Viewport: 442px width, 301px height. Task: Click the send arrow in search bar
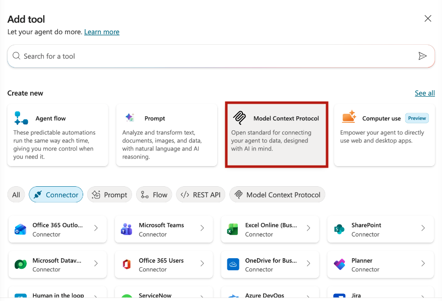422,56
